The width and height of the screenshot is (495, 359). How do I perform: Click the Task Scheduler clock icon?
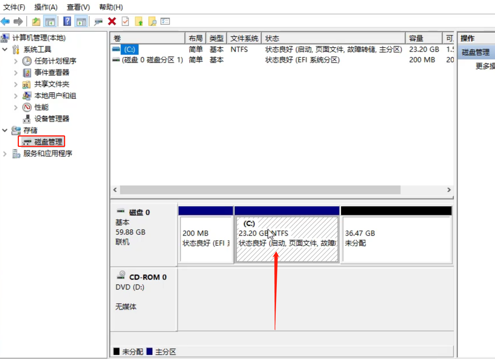tap(27, 61)
